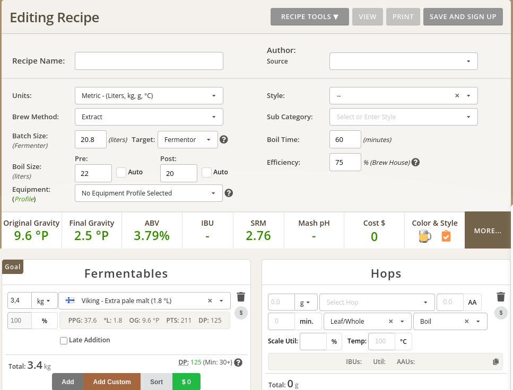The image size is (513, 390).
Task: Click the orange style checklist icon
Action: pyautogui.click(x=446, y=236)
